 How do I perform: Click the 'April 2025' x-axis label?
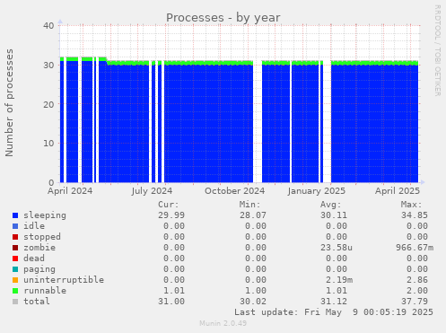point(398,191)
